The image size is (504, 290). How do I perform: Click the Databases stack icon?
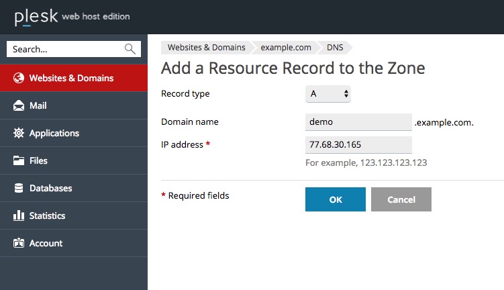click(19, 188)
